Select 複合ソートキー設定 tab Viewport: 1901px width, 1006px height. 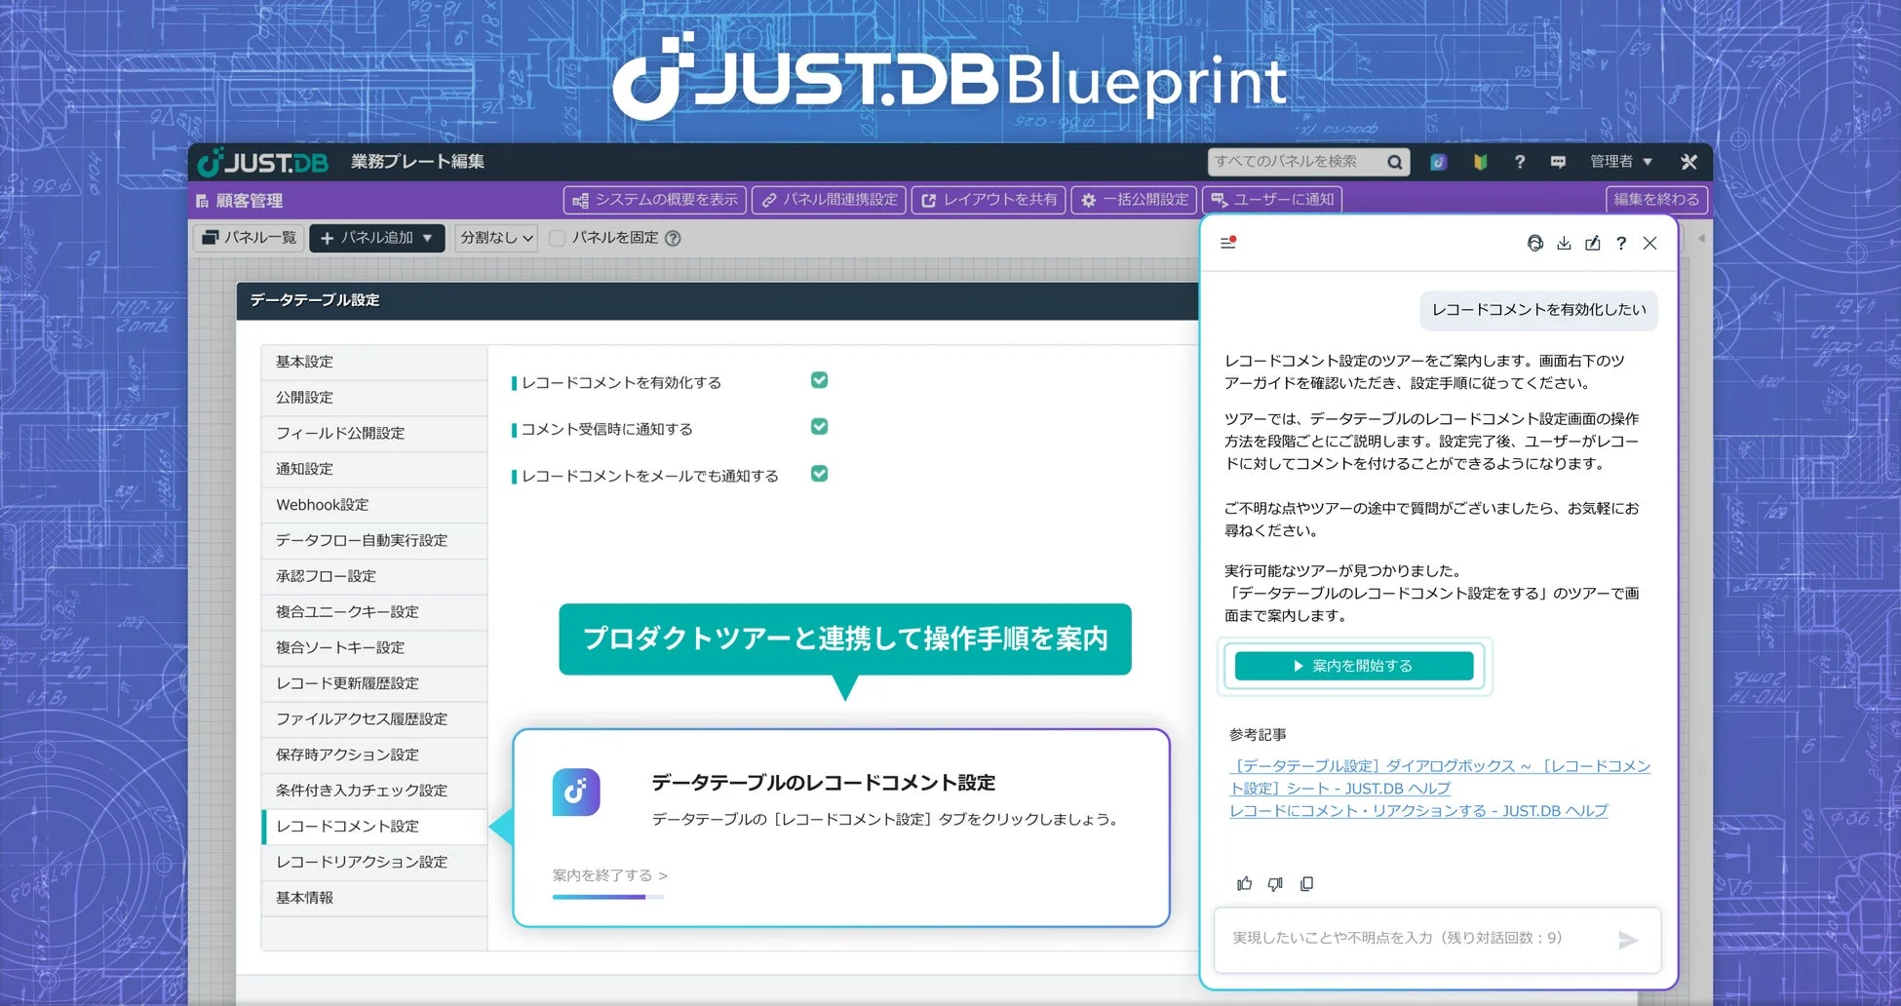(x=374, y=647)
